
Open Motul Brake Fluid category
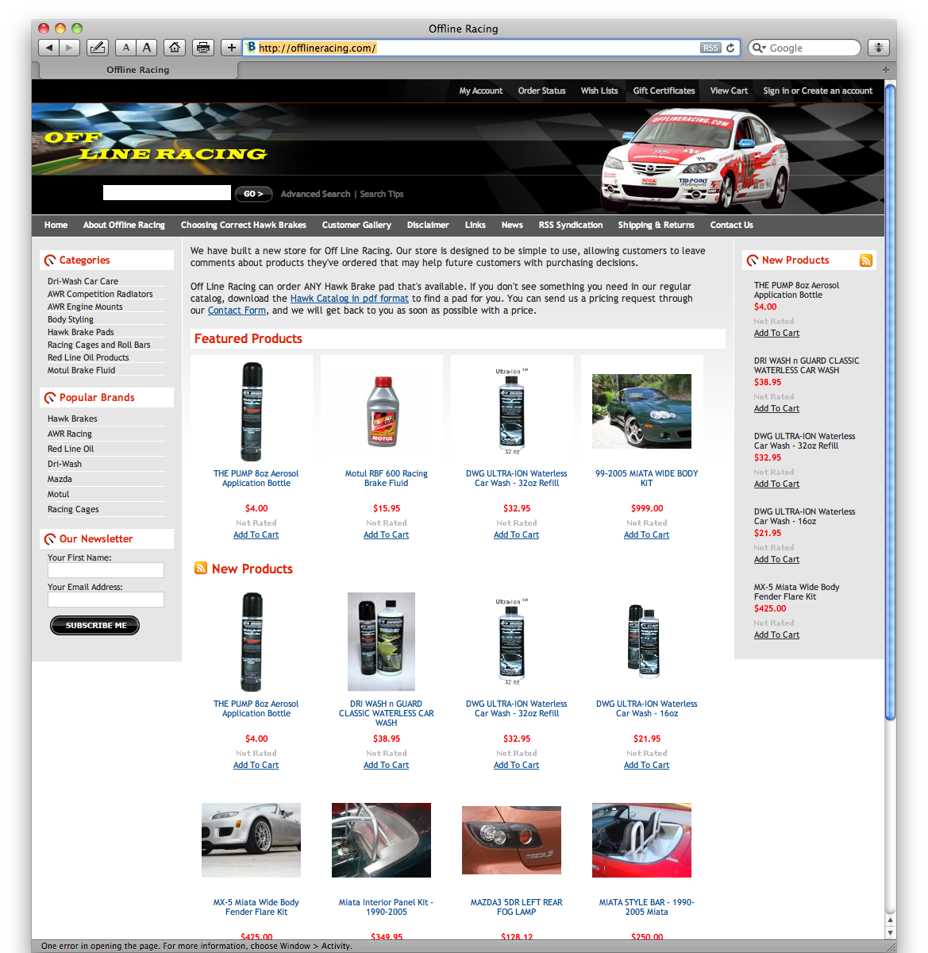point(81,370)
